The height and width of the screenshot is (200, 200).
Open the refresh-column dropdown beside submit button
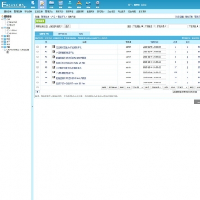[49, 27]
